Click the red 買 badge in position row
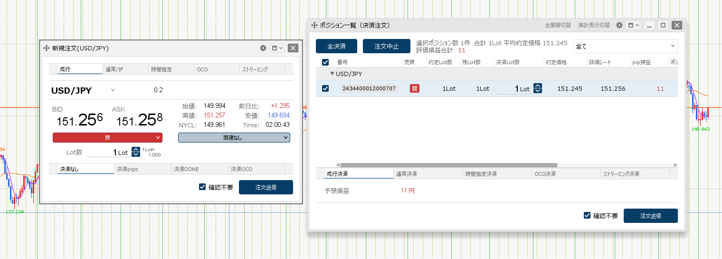This screenshot has width=722, height=259. point(415,88)
